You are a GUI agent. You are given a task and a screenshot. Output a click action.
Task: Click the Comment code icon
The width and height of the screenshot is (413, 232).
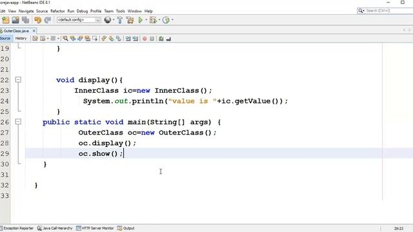pos(161,39)
